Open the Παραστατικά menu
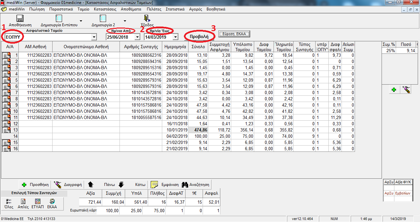Viewport: 420px width, 222px height. pyautogui.click(x=61, y=9)
